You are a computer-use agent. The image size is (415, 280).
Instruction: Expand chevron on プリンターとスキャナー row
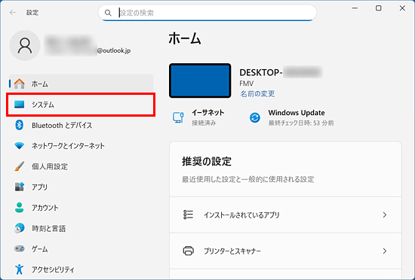coord(385,251)
